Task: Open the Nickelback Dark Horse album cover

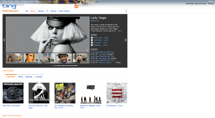Action: (x=13, y=93)
